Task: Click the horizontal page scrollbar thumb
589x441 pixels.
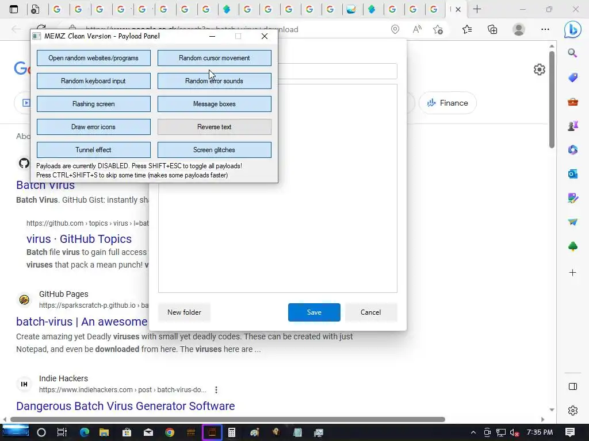Action: click(227, 419)
